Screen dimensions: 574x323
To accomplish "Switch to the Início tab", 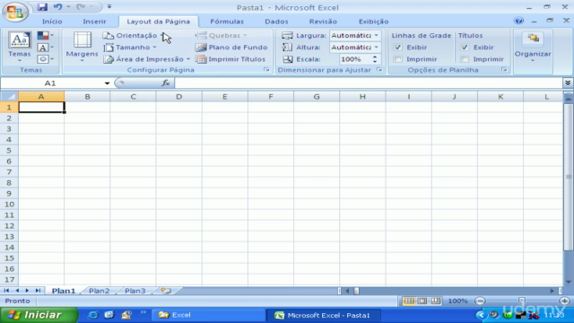I will coord(52,22).
